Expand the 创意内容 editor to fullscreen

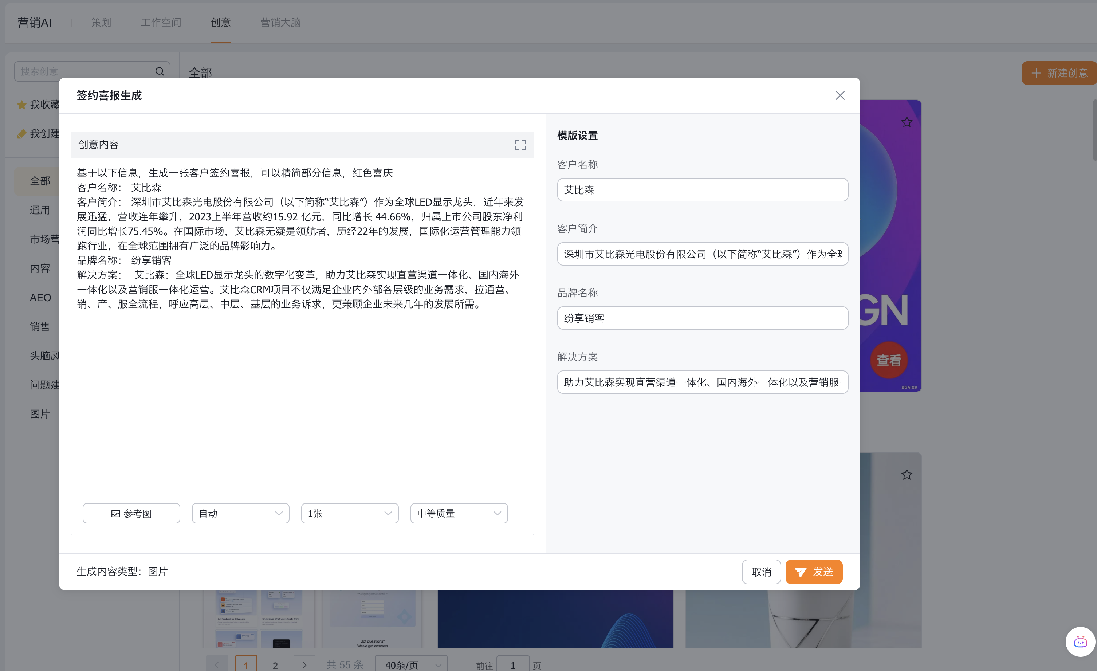coord(520,145)
